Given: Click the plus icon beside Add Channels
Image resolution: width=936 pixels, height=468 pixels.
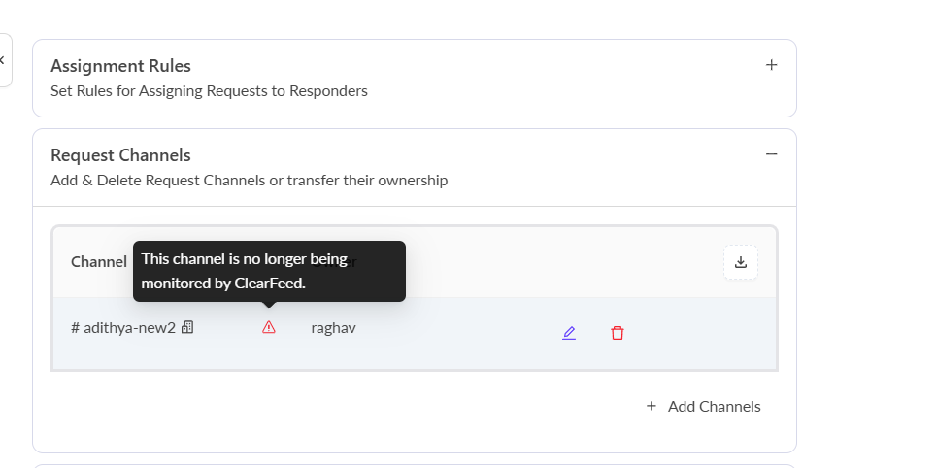Looking at the screenshot, I should [652, 406].
